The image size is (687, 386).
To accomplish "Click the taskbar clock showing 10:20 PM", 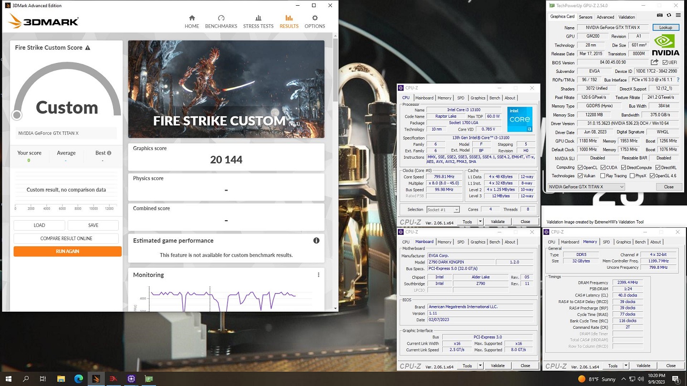I will click(657, 379).
